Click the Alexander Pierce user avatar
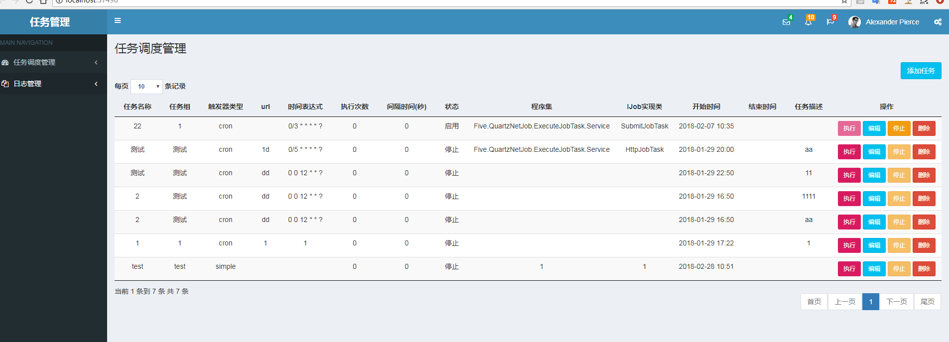 [854, 22]
